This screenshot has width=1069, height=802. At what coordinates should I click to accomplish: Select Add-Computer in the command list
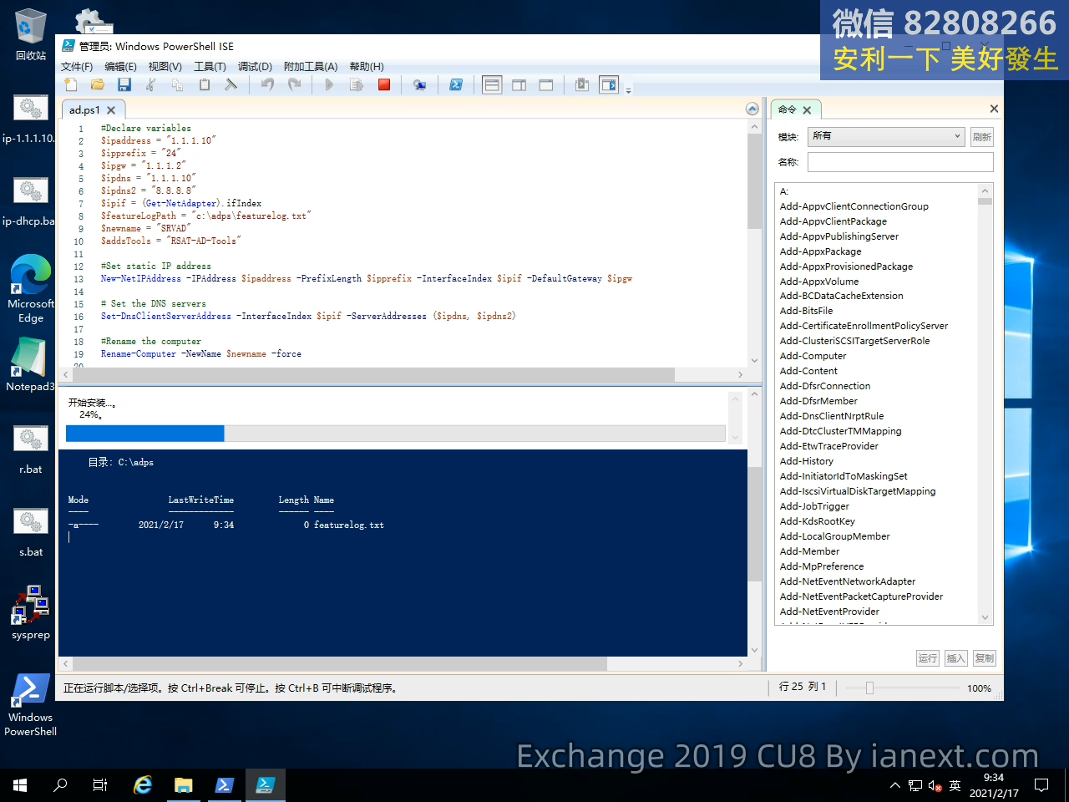[813, 356]
